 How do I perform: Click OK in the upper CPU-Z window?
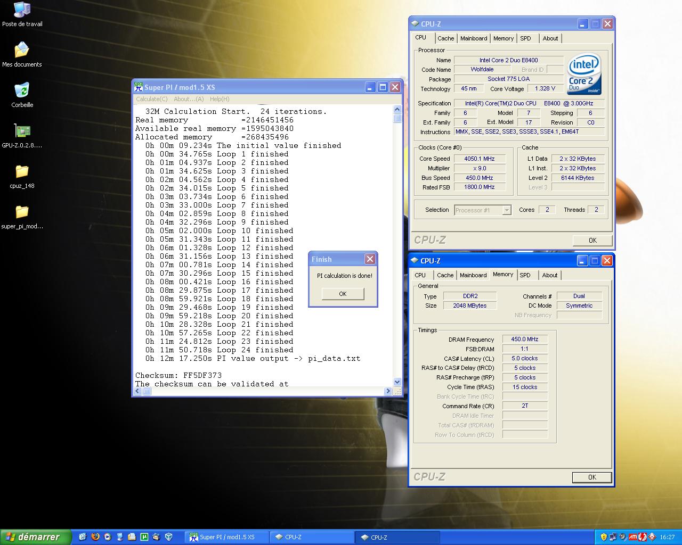coord(592,240)
